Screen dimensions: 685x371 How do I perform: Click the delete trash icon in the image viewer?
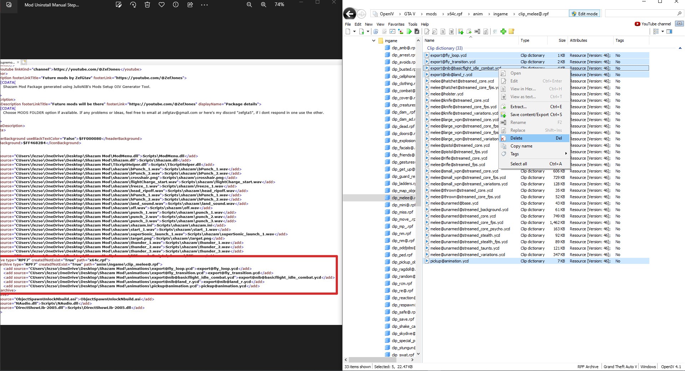tap(147, 5)
